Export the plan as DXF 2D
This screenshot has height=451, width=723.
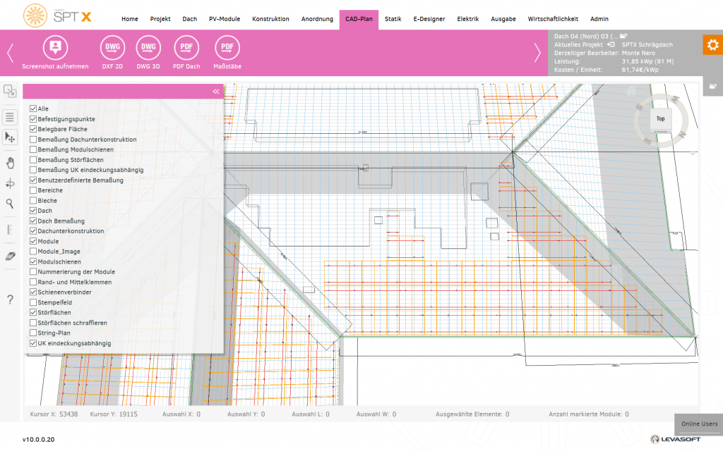(112, 47)
